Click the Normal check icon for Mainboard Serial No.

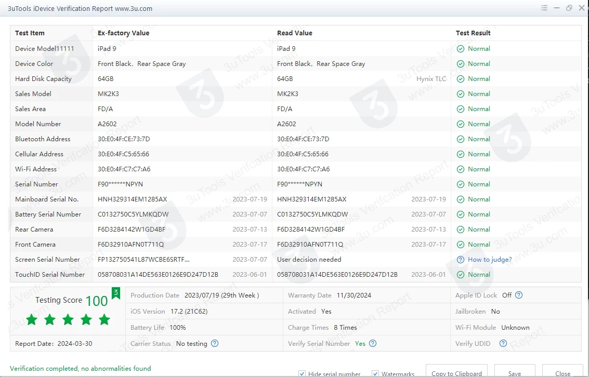[460, 199]
